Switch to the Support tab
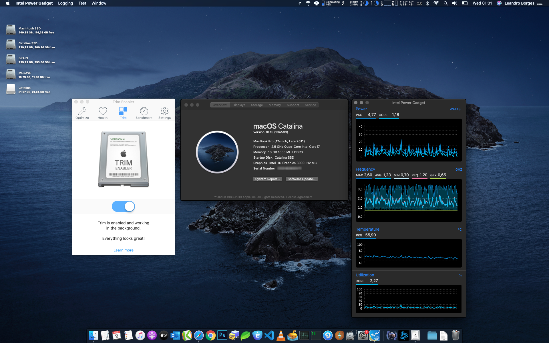Viewport: 549px width, 343px height. coord(293,105)
